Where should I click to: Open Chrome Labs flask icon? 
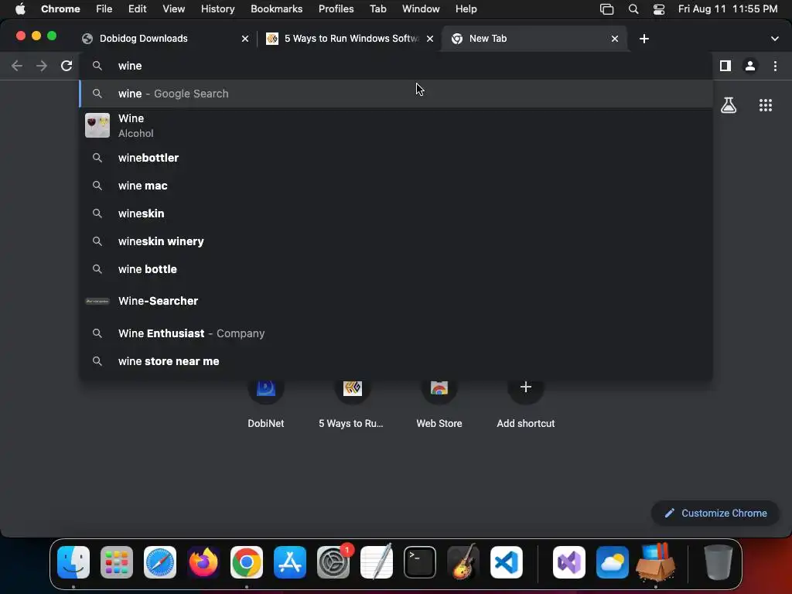click(729, 105)
